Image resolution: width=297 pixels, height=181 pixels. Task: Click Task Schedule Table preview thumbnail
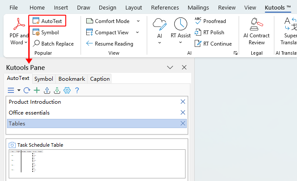coord(97,164)
